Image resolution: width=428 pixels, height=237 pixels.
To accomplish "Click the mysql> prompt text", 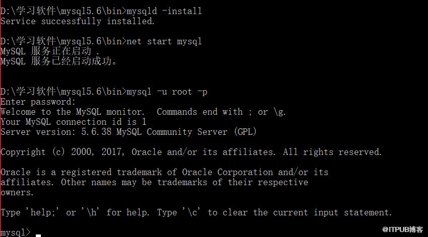I will click(16, 232).
